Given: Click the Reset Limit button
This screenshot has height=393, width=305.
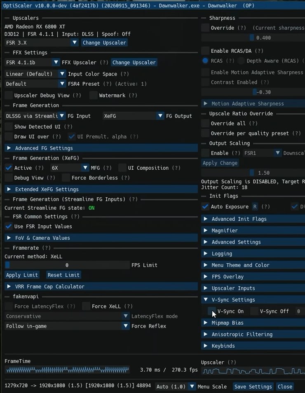Looking at the screenshot, I should (63, 275).
